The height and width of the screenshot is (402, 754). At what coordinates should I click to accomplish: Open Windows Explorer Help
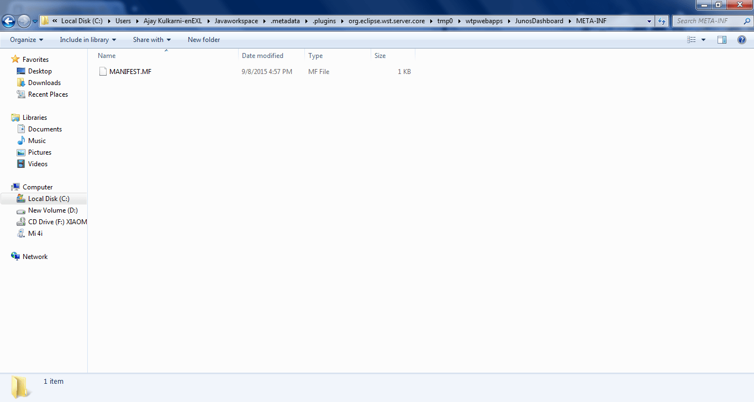click(x=742, y=39)
